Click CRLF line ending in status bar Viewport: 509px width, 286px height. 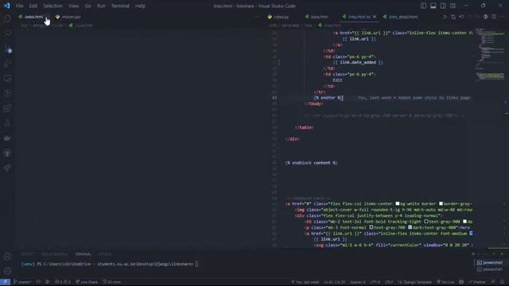389,282
